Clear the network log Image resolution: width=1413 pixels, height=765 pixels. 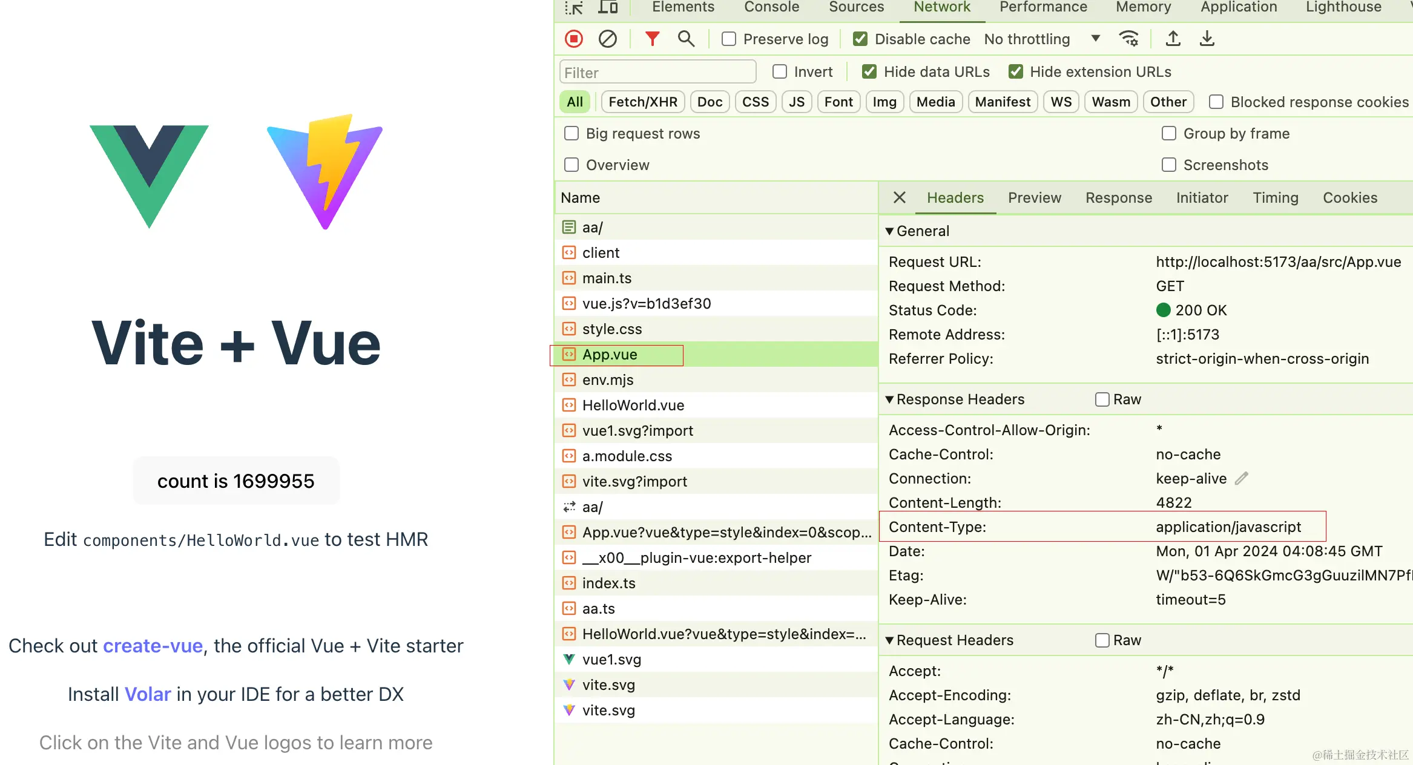pos(607,39)
